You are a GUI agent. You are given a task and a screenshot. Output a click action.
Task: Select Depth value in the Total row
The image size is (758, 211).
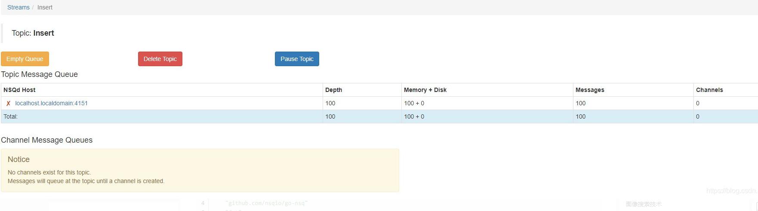[x=330, y=116]
